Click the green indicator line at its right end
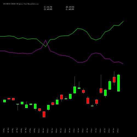The image size is (137, 137). (x=123, y=21)
